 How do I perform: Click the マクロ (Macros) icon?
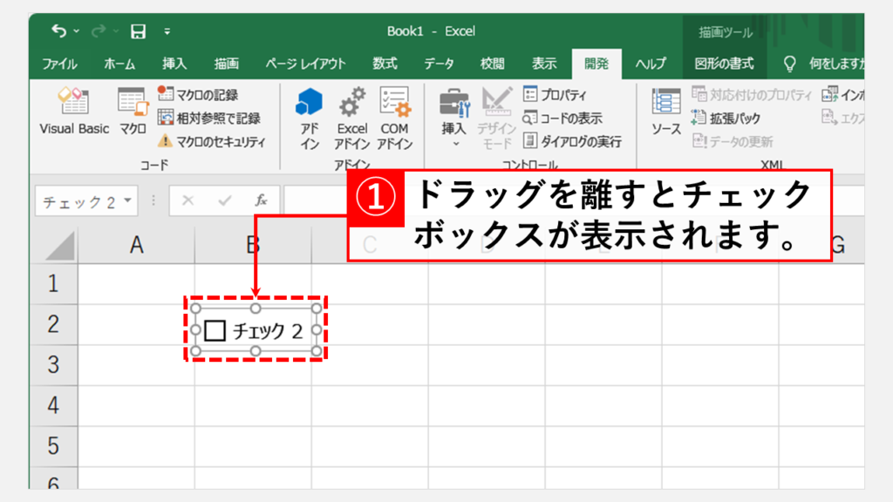133,112
